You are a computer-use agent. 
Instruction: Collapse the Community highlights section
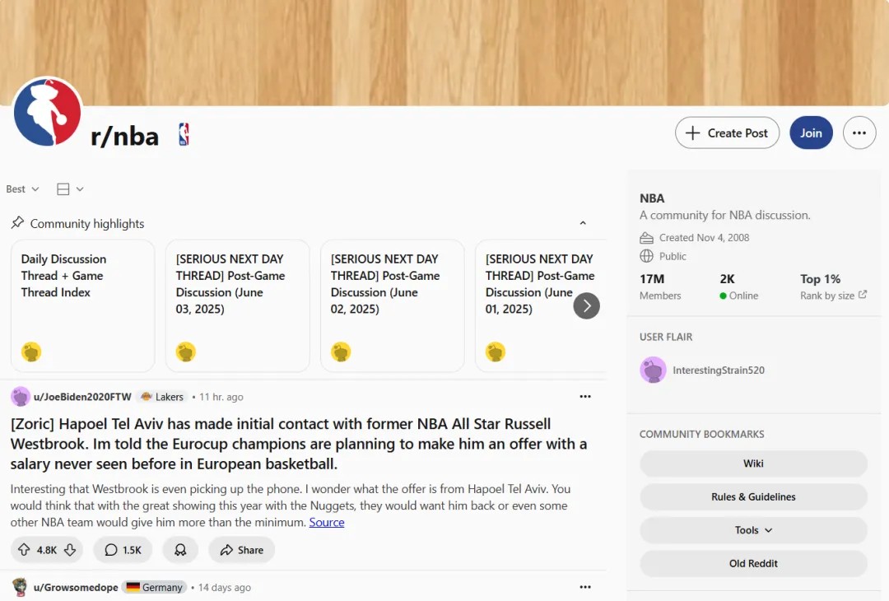[x=583, y=223]
